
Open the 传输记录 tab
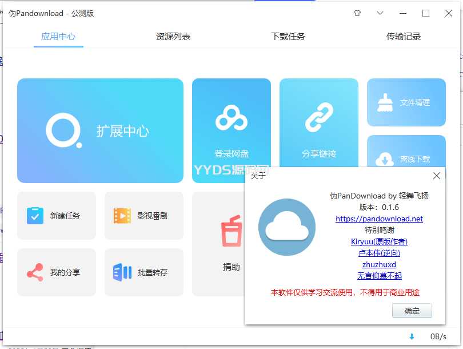pyautogui.click(x=403, y=37)
